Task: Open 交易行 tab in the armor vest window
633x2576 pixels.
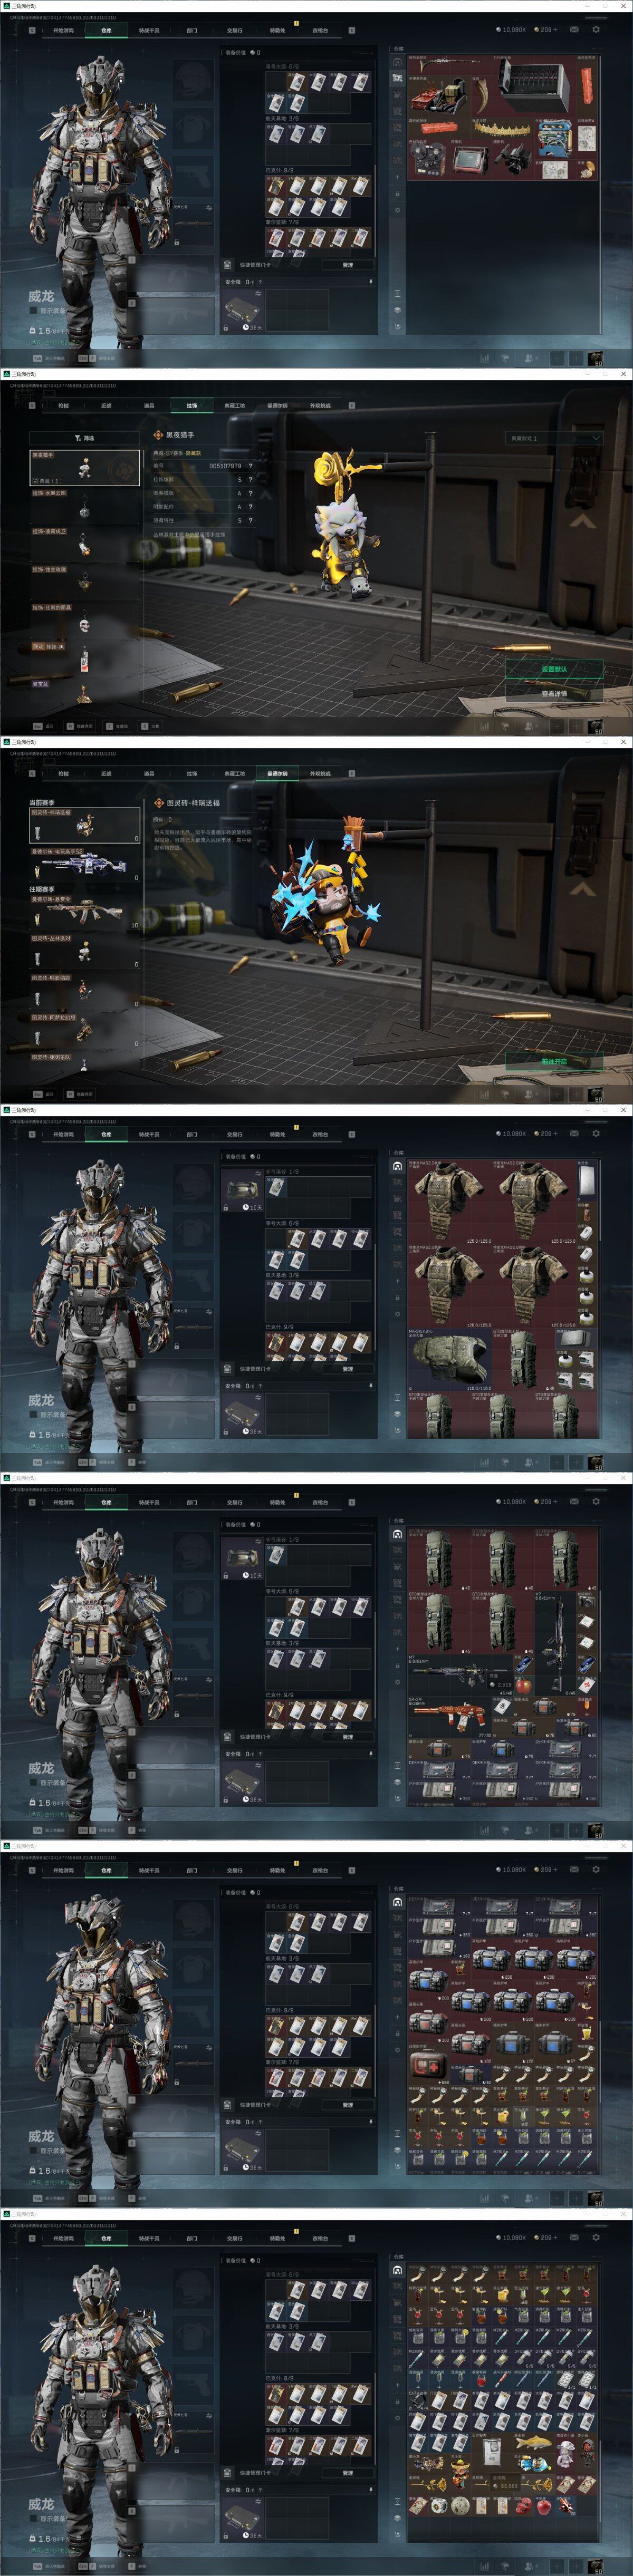Action: (234, 1134)
